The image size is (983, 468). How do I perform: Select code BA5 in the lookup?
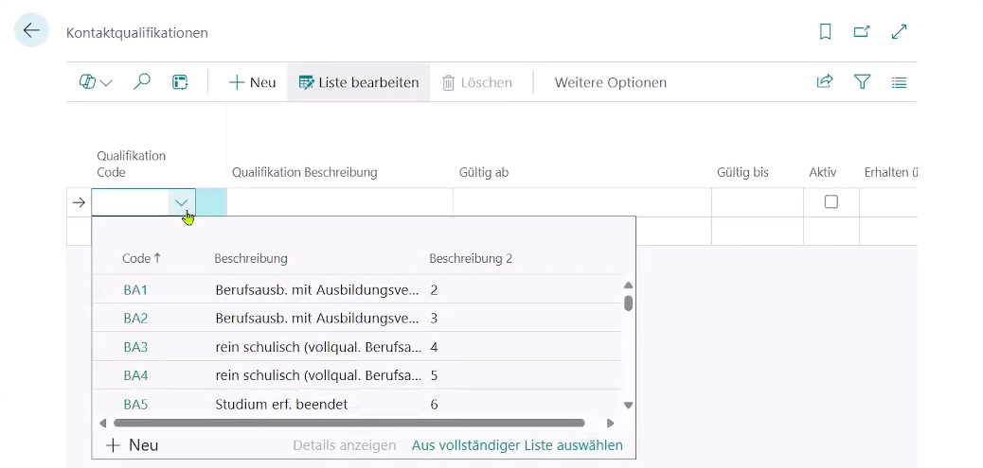click(135, 405)
